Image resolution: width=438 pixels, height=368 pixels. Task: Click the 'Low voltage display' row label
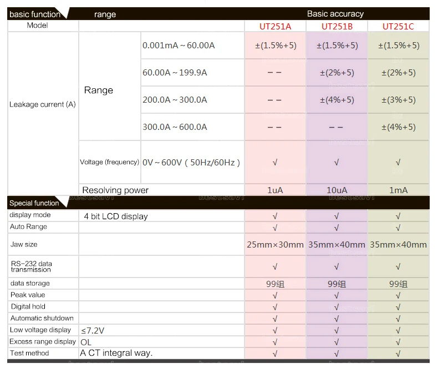point(40,330)
